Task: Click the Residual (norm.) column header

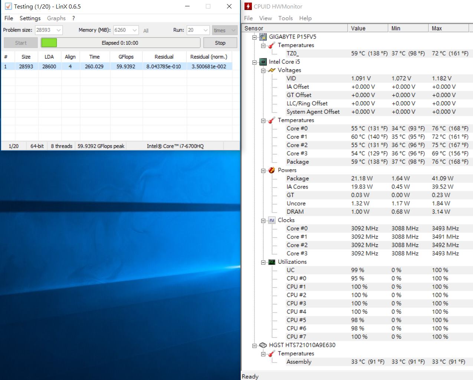Action: (x=209, y=57)
